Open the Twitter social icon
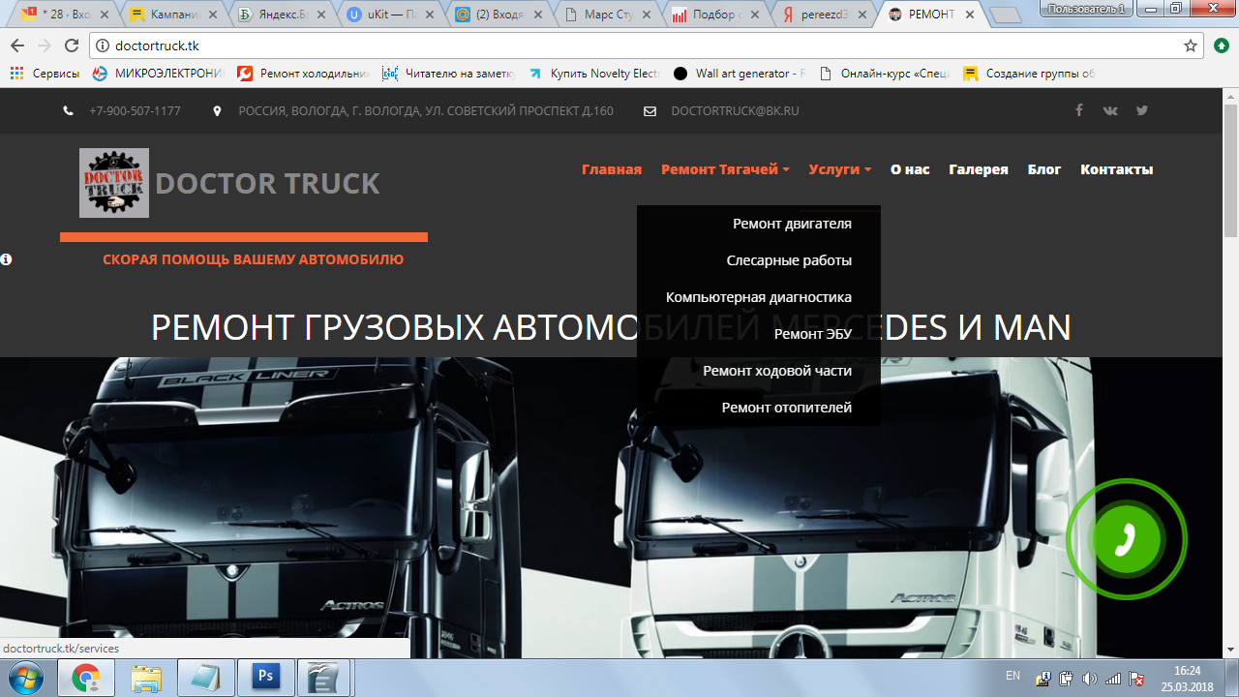The height and width of the screenshot is (697, 1239). [x=1142, y=110]
